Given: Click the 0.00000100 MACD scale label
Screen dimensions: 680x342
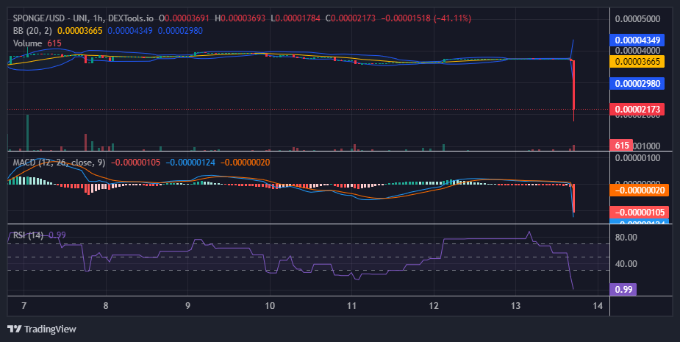Looking at the screenshot, I should (x=637, y=157).
